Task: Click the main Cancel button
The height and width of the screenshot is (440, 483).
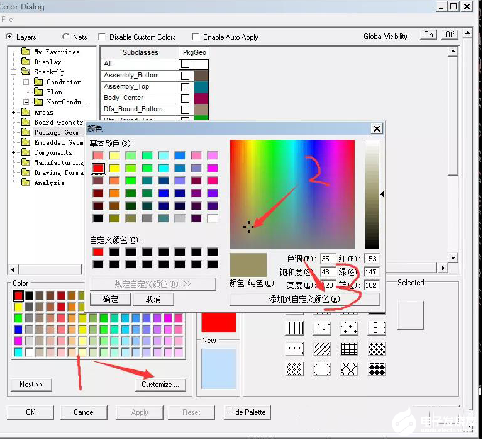Action: [x=84, y=412]
